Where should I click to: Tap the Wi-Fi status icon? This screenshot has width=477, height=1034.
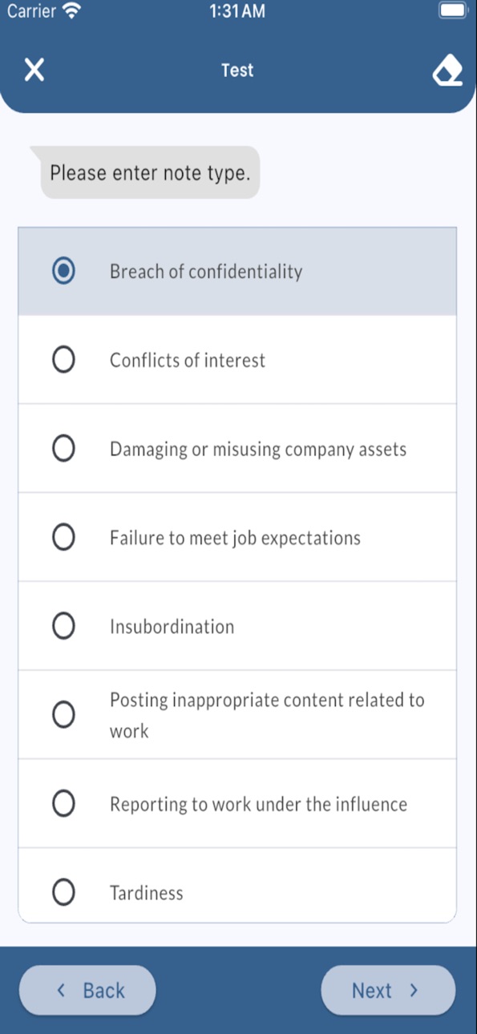tap(72, 11)
